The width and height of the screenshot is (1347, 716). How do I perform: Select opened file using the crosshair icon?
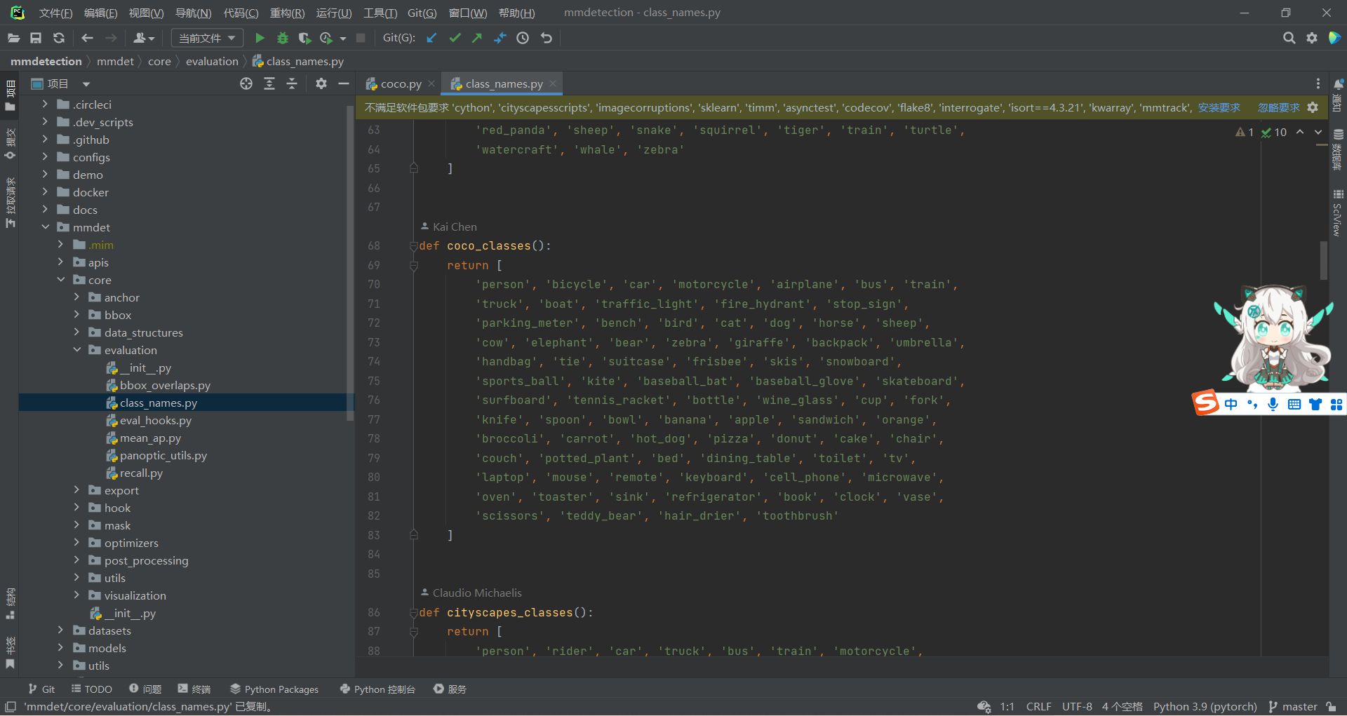246,83
